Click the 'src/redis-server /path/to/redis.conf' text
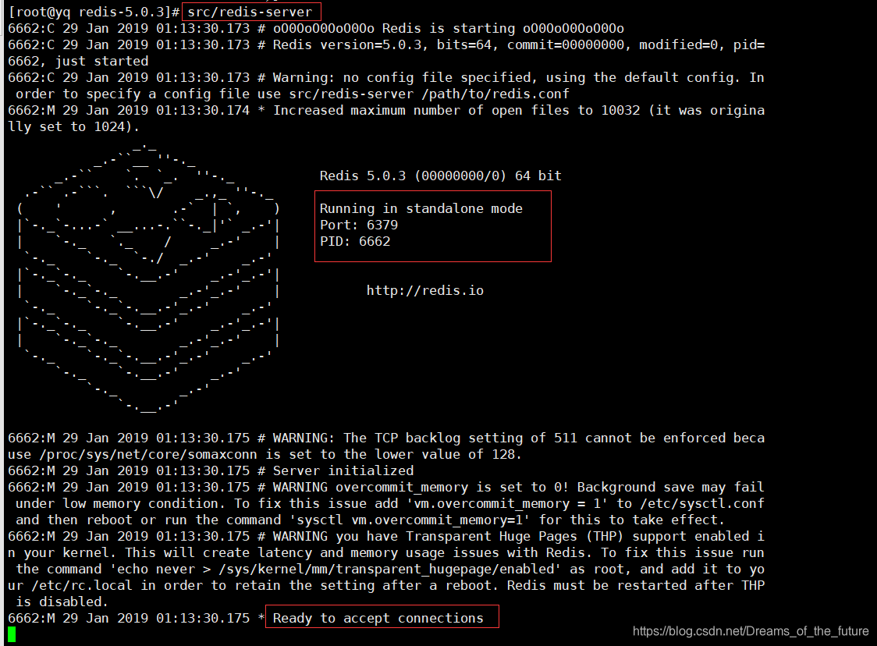 click(x=429, y=94)
